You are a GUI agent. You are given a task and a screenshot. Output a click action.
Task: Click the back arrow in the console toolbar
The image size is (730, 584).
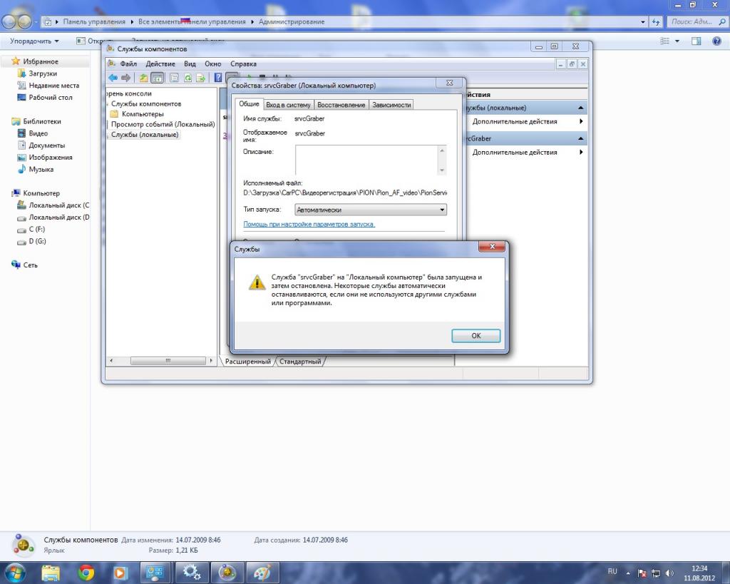[x=113, y=78]
